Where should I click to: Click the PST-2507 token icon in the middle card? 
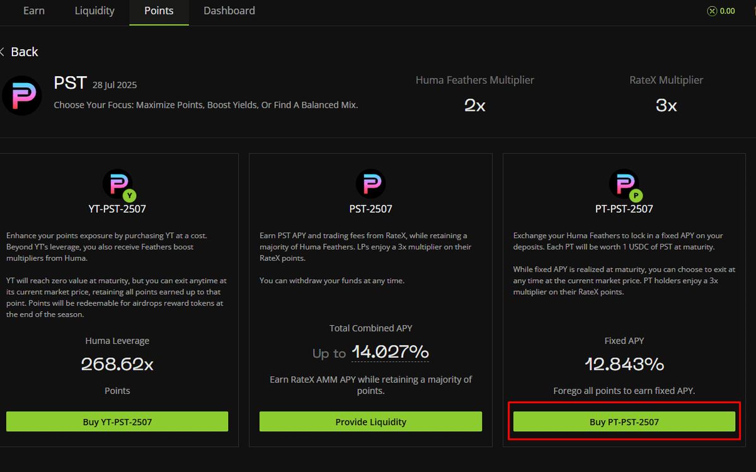tap(370, 185)
